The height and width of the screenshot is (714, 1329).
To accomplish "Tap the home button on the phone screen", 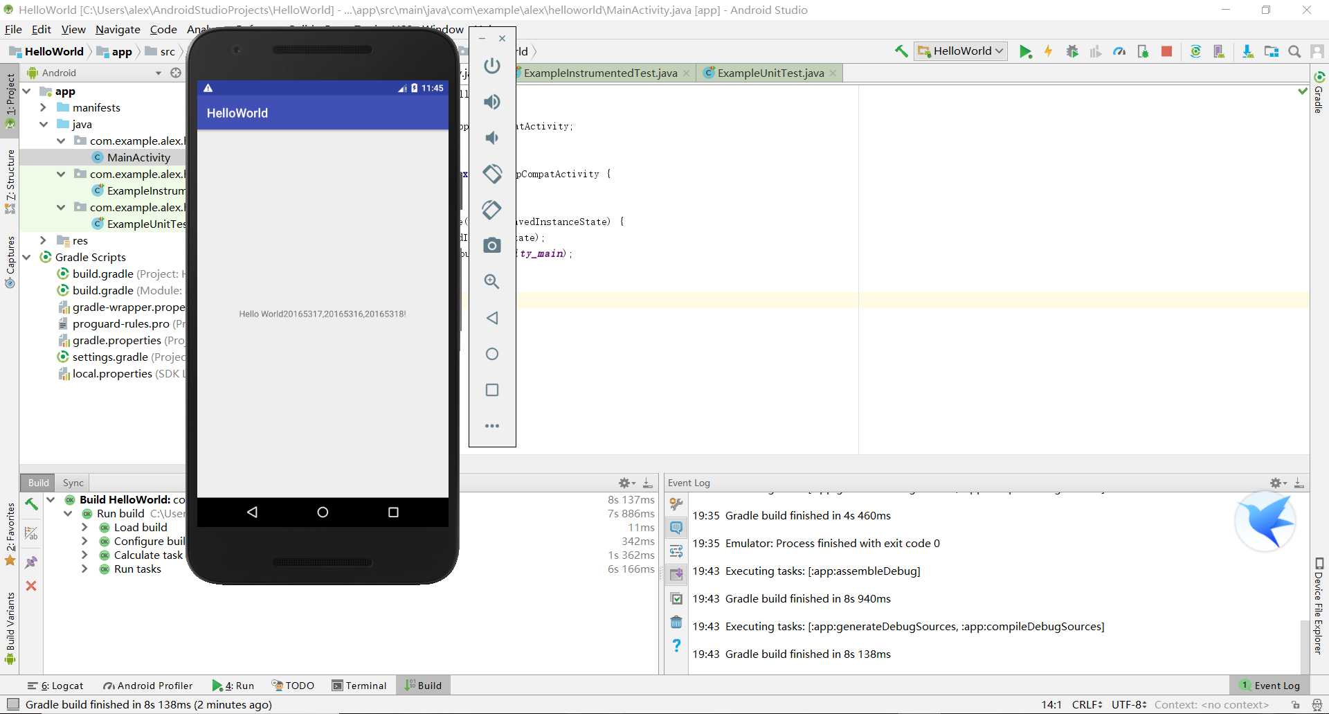I will pos(323,512).
